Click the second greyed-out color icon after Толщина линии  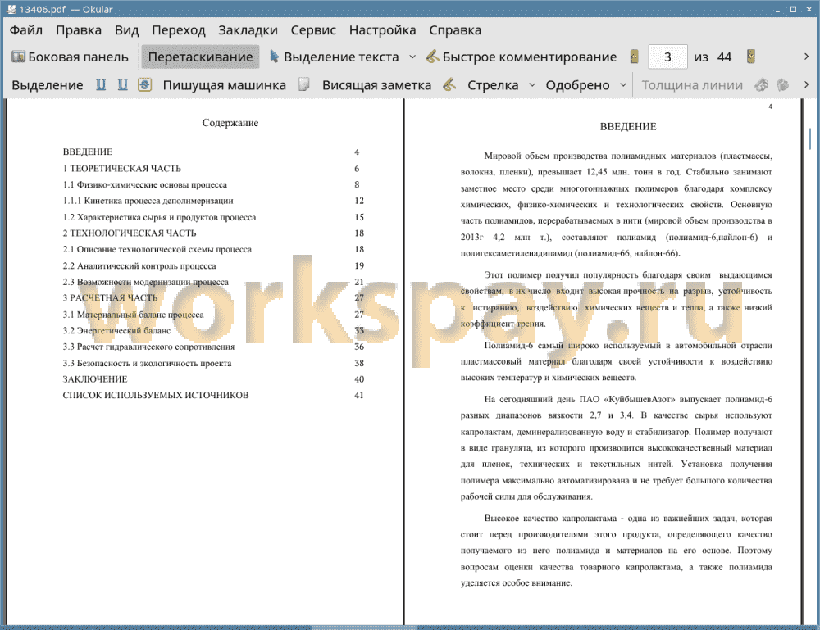click(x=783, y=84)
